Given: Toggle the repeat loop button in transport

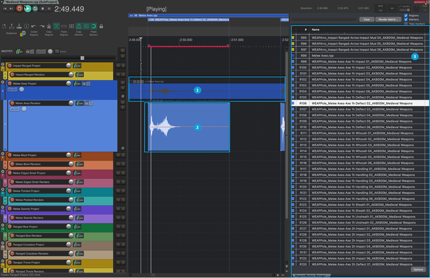Looking at the screenshot, I should 35,9.
